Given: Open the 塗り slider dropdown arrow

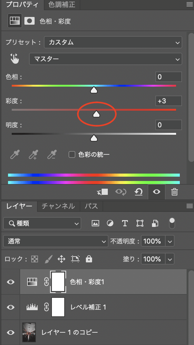Looking at the screenshot, I should click(x=170, y=259).
